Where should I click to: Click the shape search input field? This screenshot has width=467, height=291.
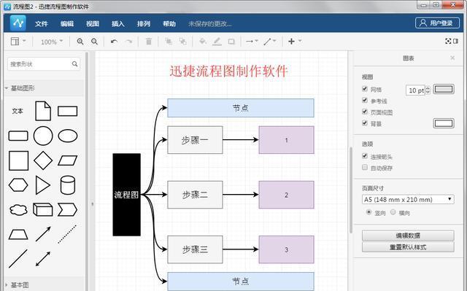44,64
